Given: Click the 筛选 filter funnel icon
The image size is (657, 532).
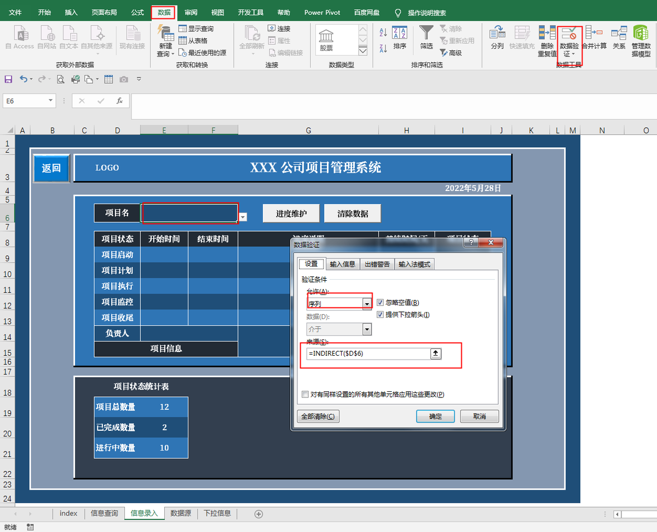Looking at the screenshot, I should (427, 38).
